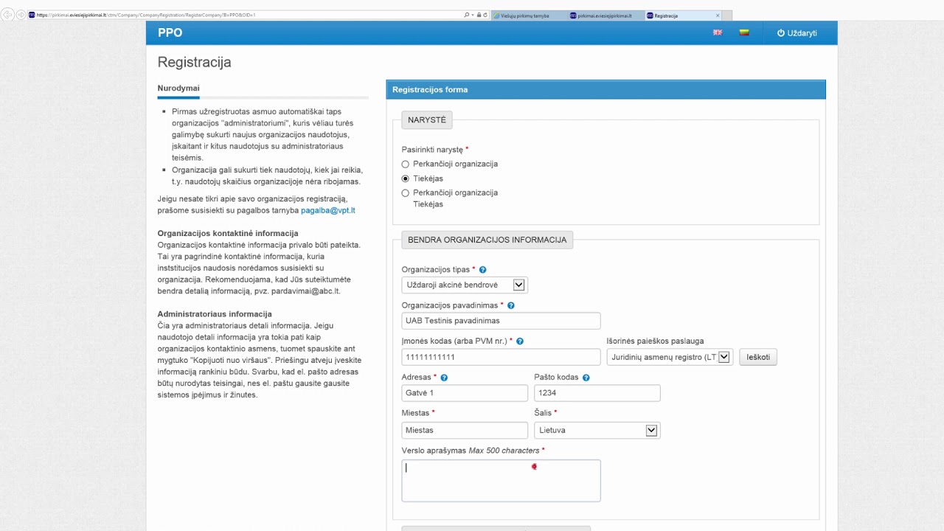
Task: Click Miestas input field
Action: (465, 430)
